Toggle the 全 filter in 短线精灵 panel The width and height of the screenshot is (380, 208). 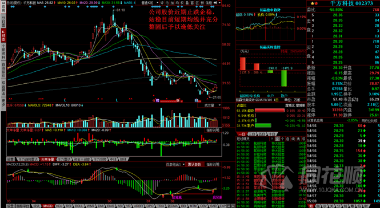(277, 138)
